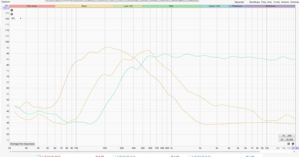Click the Presence frequency band
This screenshot has width=299, height=157.
pyautogui.click(x=237, y=6)
